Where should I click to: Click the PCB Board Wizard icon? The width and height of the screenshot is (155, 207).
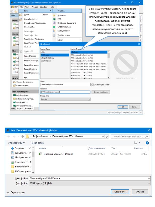coord(15,106)
